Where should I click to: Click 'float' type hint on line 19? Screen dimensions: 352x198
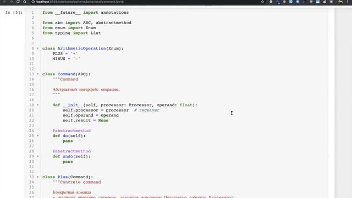tap(186, 105)
